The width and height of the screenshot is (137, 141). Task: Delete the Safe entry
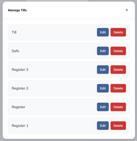point(118,51)
